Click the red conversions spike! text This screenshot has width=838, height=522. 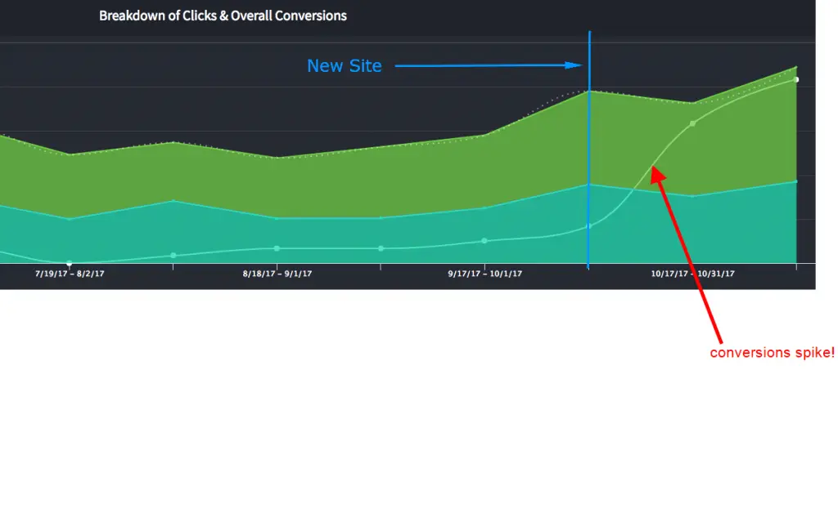[772, 352]
